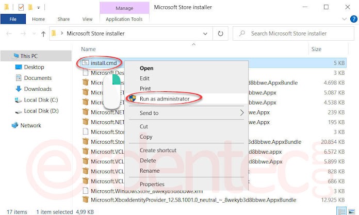Open the Send to submenu
The height and width of the screenshot is (215, 359).
[x=187, y=113]
